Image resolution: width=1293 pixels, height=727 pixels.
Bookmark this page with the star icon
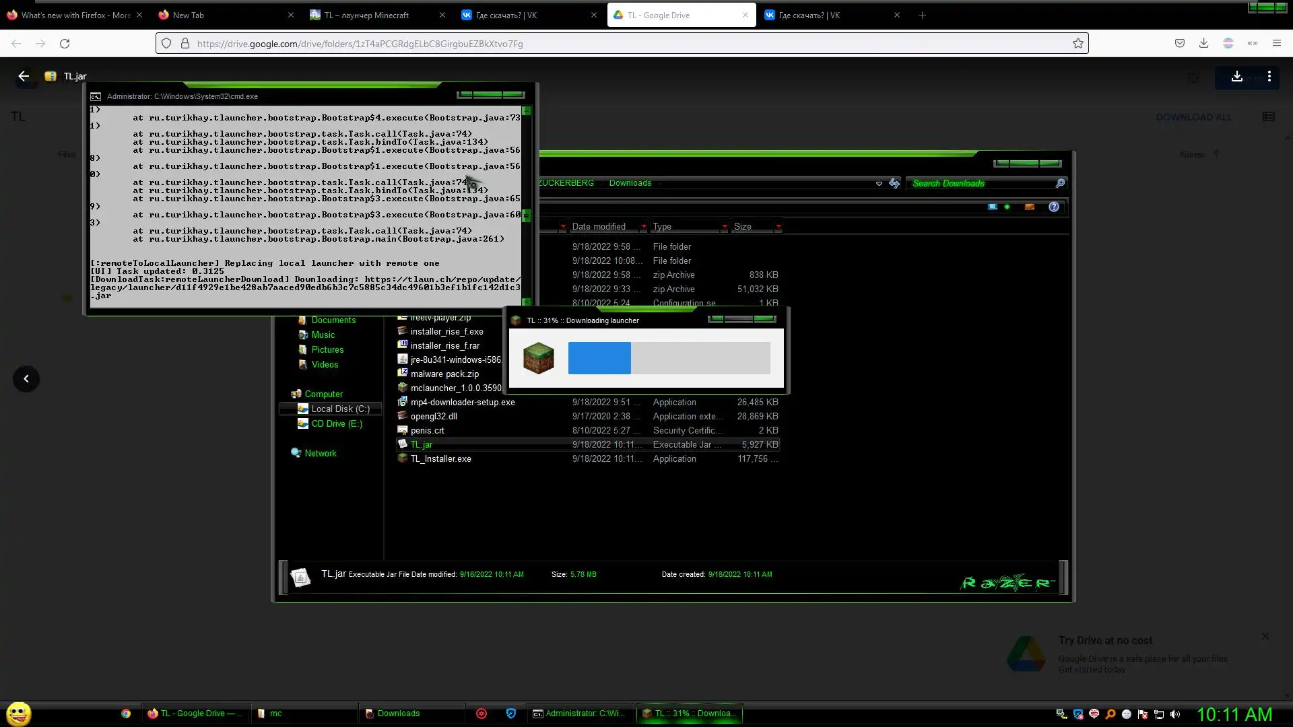coord(1078,43)
